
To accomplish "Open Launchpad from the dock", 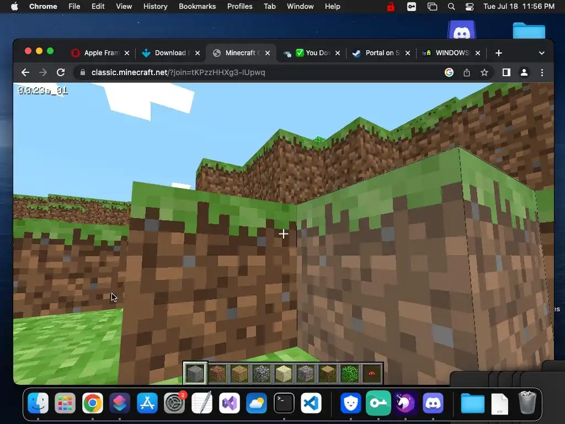I will click(65, 403).
